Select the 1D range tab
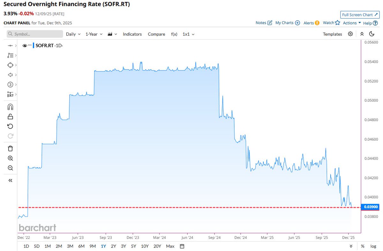This screenshot has width=383, height=251. pos(26,246)
